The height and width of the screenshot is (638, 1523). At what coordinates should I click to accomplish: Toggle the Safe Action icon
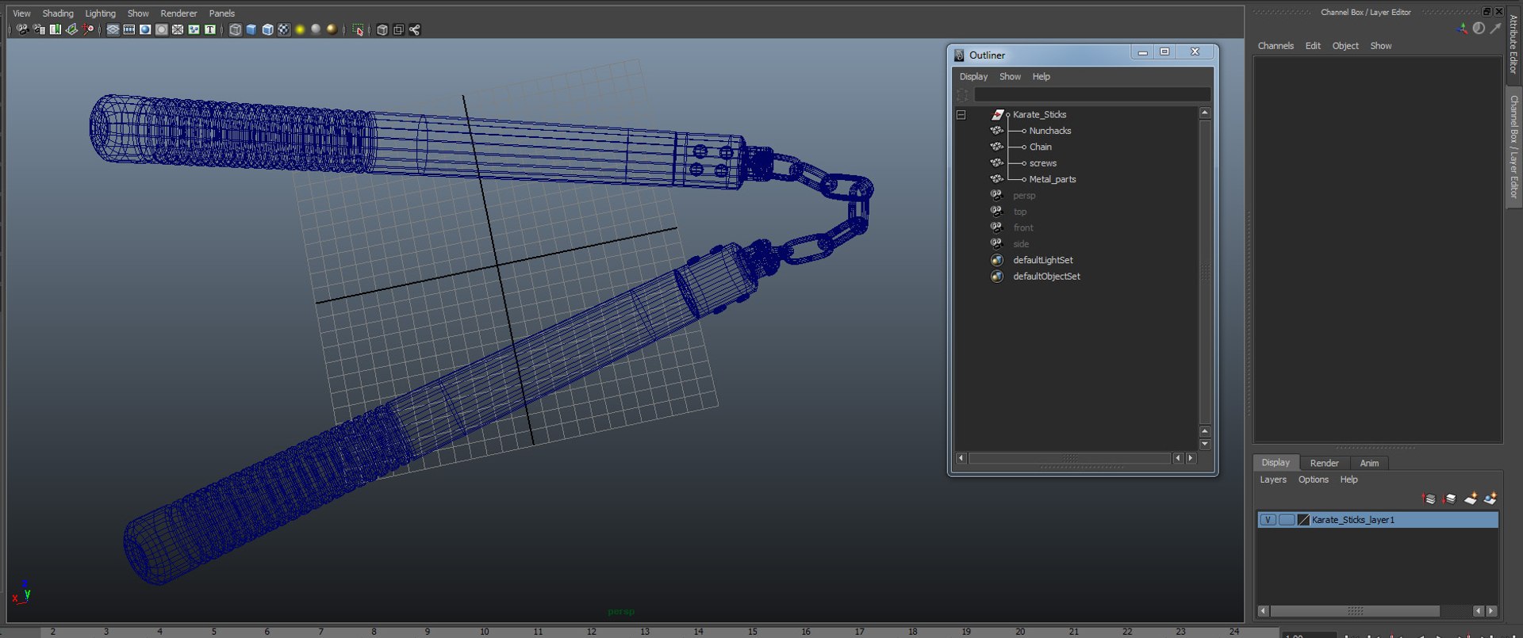[194, 29]
